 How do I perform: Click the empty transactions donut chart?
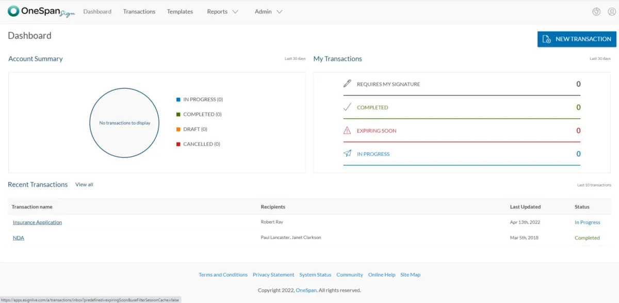[124, 123]
